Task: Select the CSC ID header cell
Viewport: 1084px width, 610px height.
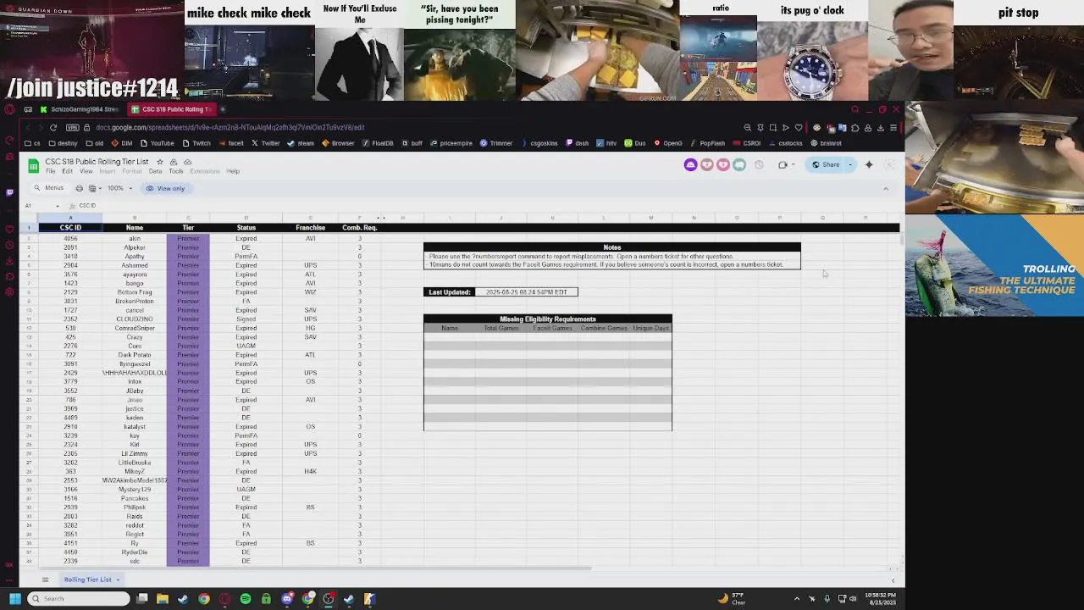Action: tap(70, 228)
